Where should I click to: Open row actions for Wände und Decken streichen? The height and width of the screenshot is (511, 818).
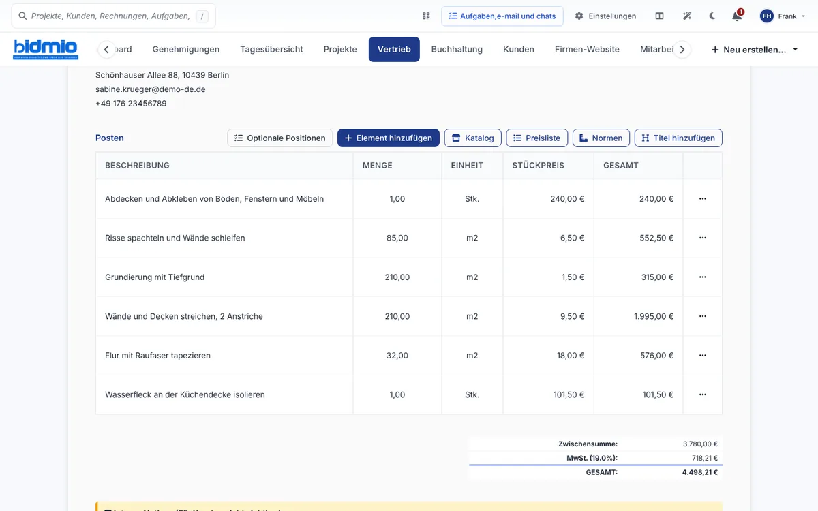pyautogui.click(x=703, y=316)
